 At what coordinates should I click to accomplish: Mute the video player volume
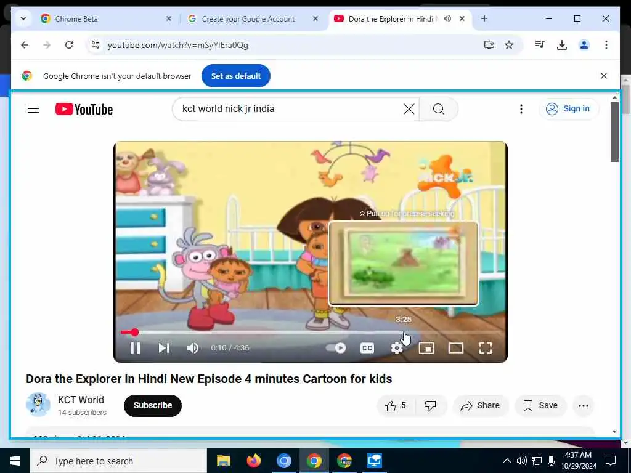pos(193,348)
